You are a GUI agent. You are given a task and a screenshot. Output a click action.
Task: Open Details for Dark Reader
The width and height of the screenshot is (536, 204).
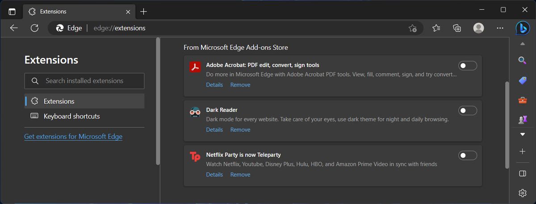coord(214,130)
